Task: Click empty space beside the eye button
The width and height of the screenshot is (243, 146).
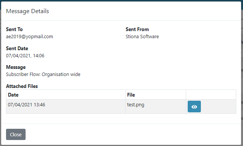Action: [x=219, y=107]
